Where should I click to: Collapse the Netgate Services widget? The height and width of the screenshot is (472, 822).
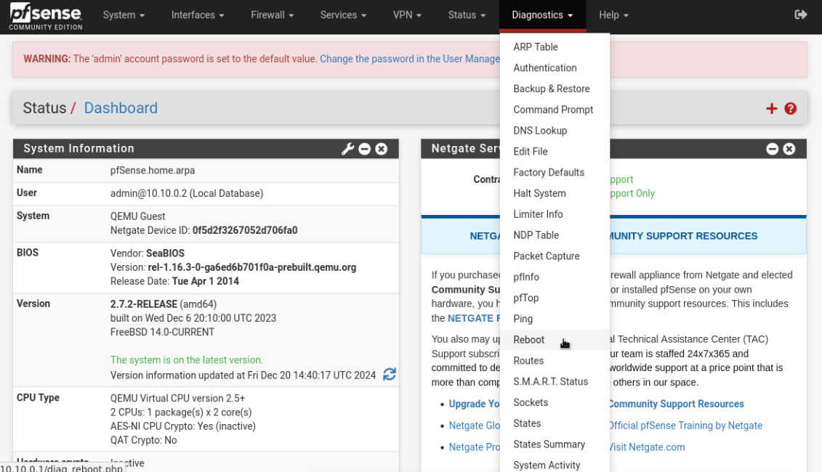pyautogui.click(x=773, y=149)
